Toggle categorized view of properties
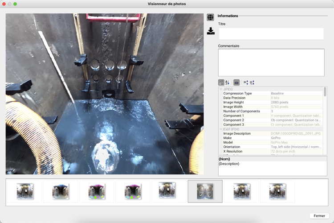The width and height of the screenshot is (334, 223). 221,83
